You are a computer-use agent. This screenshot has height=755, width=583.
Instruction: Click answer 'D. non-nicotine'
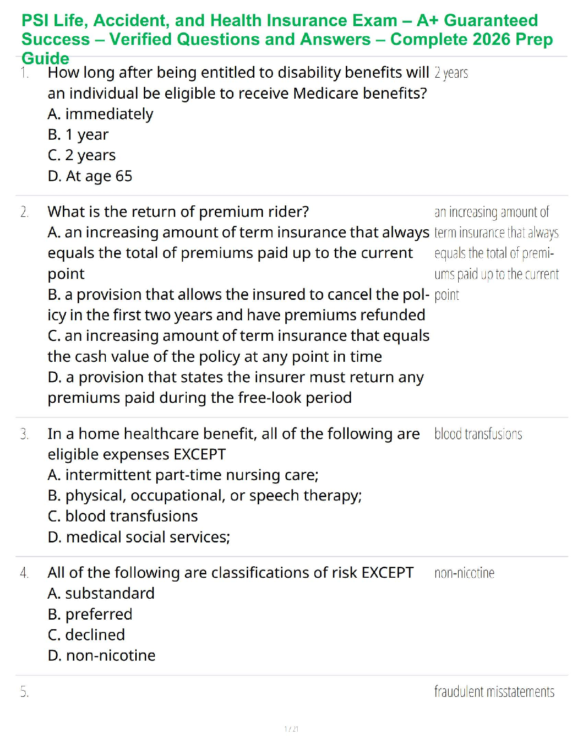101,656
